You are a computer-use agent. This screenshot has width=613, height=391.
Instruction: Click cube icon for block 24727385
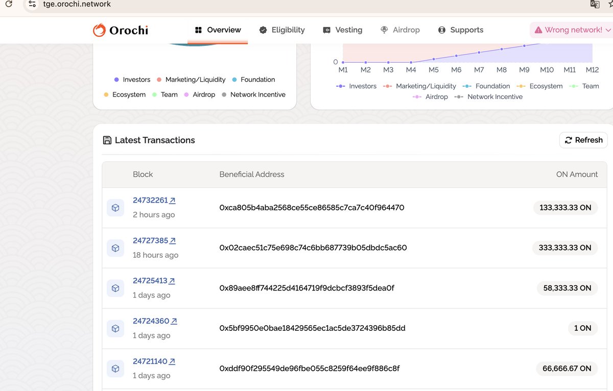[x=115, y=248]
